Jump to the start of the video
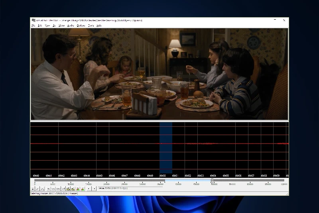The image size is (319, 213). [x=49, y=189]
